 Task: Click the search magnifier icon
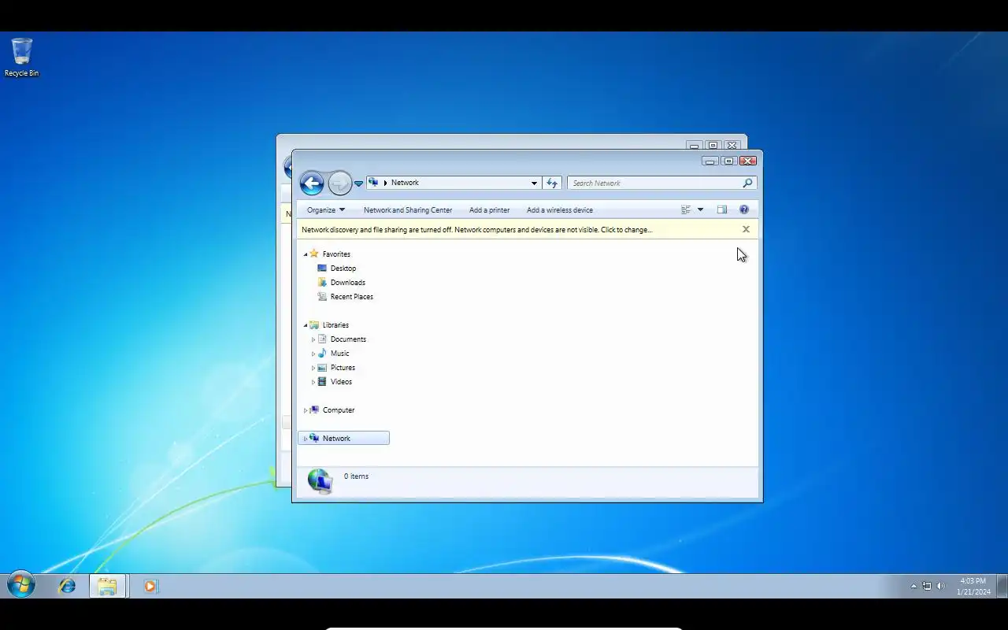pos(747,183)
